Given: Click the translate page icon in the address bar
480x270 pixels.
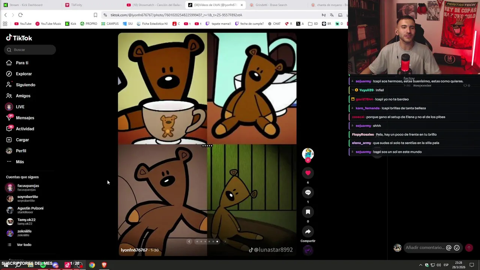Looking at the screenshot, I should 331,15.
